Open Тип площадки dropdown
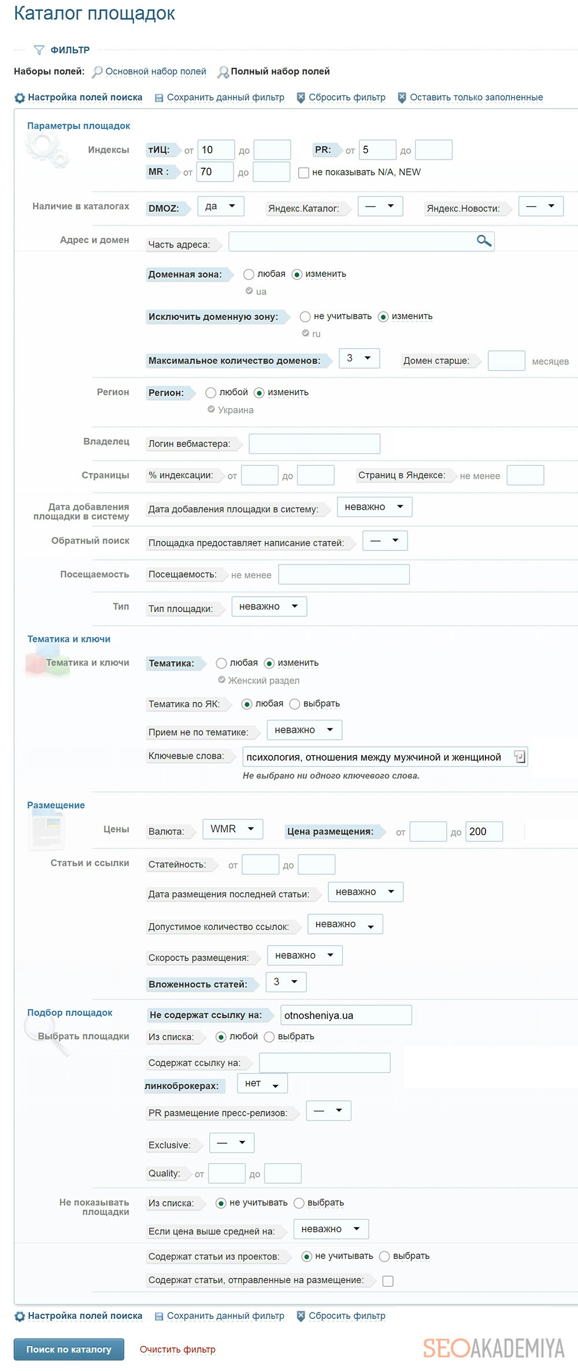578x1371 pixels. pos(269,607)
